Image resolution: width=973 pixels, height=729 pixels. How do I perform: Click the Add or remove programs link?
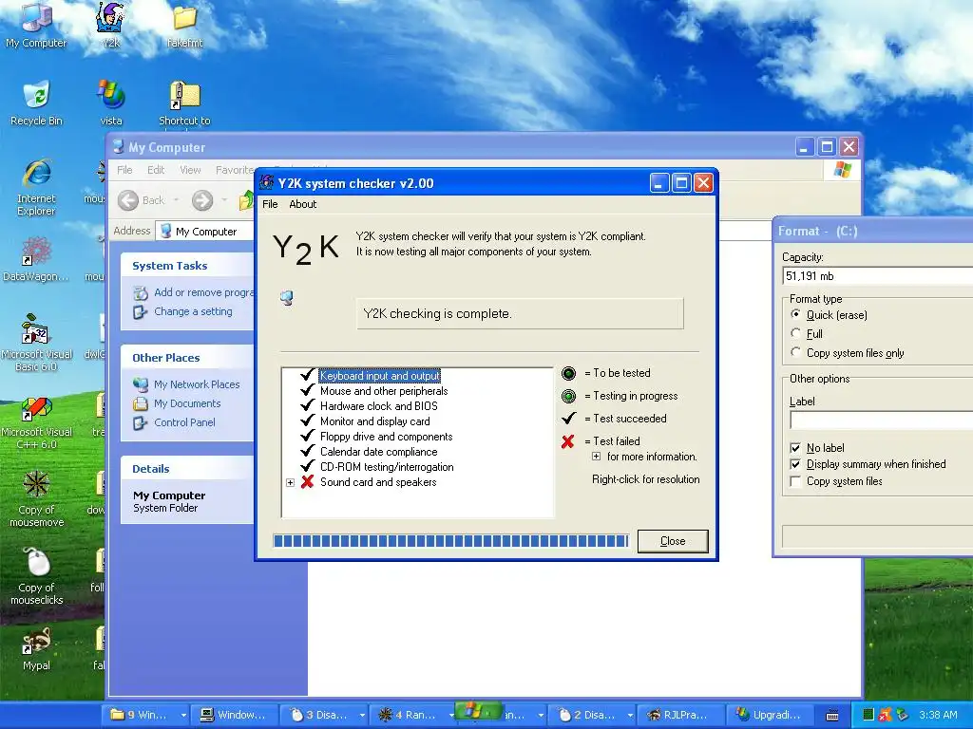pyautogui.click(x=204, y=292)
